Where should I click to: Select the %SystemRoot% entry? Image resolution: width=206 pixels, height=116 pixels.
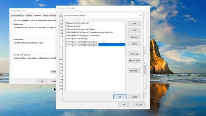click(x=95, y=26)
